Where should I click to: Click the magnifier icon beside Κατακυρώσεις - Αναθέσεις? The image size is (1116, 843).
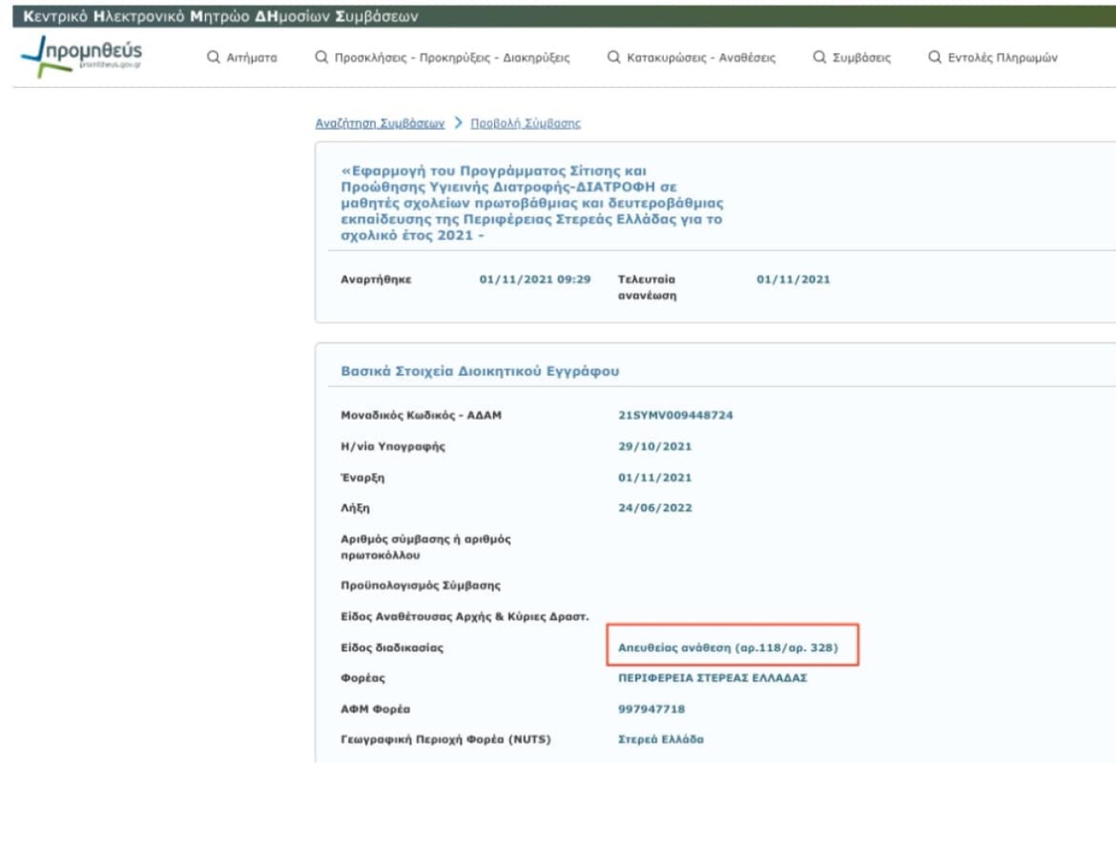614,57
